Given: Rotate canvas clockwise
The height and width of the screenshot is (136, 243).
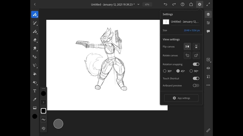Looking at the screenshot, I should pos(196,55).
